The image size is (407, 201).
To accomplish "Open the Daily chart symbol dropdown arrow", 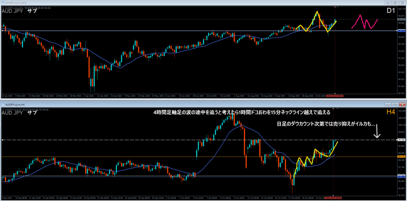I will pos(3,8).
